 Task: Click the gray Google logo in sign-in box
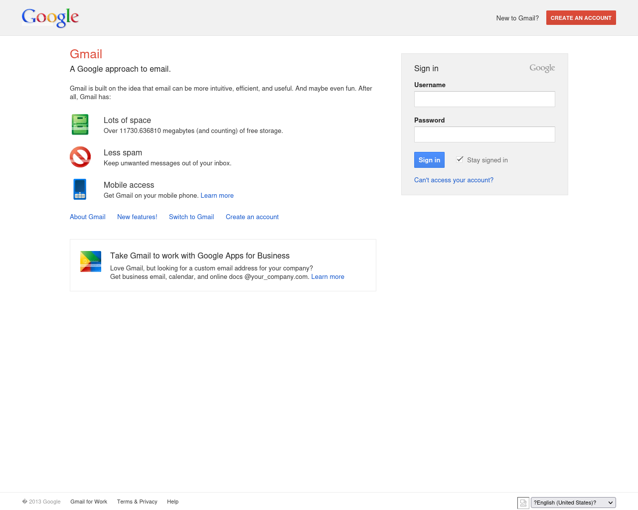pyautogui.click(x=542, y=68)
